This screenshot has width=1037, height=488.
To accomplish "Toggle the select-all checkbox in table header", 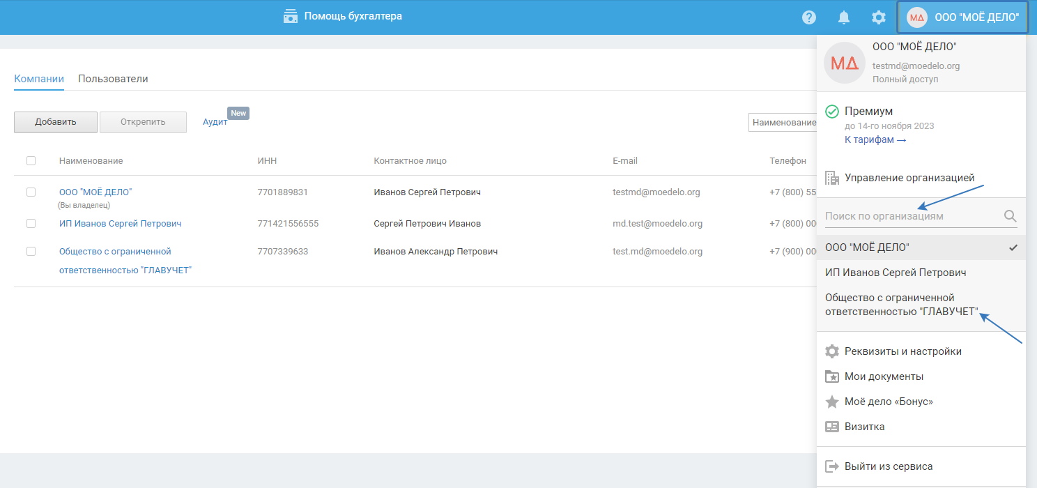I will pyautogui.click(x=31, y=161).
